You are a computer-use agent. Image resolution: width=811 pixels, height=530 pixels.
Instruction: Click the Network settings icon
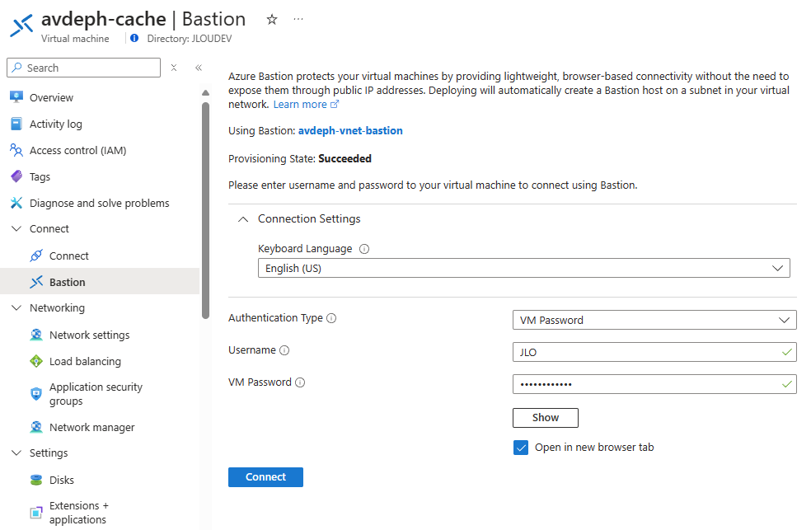pyautogui.click(x=36, y=335)
